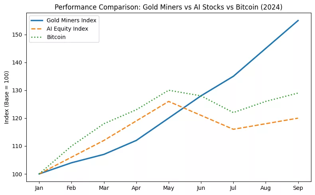This screenshot has height=195, width=315.
Task: Click the Jul tick label on x-axis
Action: (233, 187)
